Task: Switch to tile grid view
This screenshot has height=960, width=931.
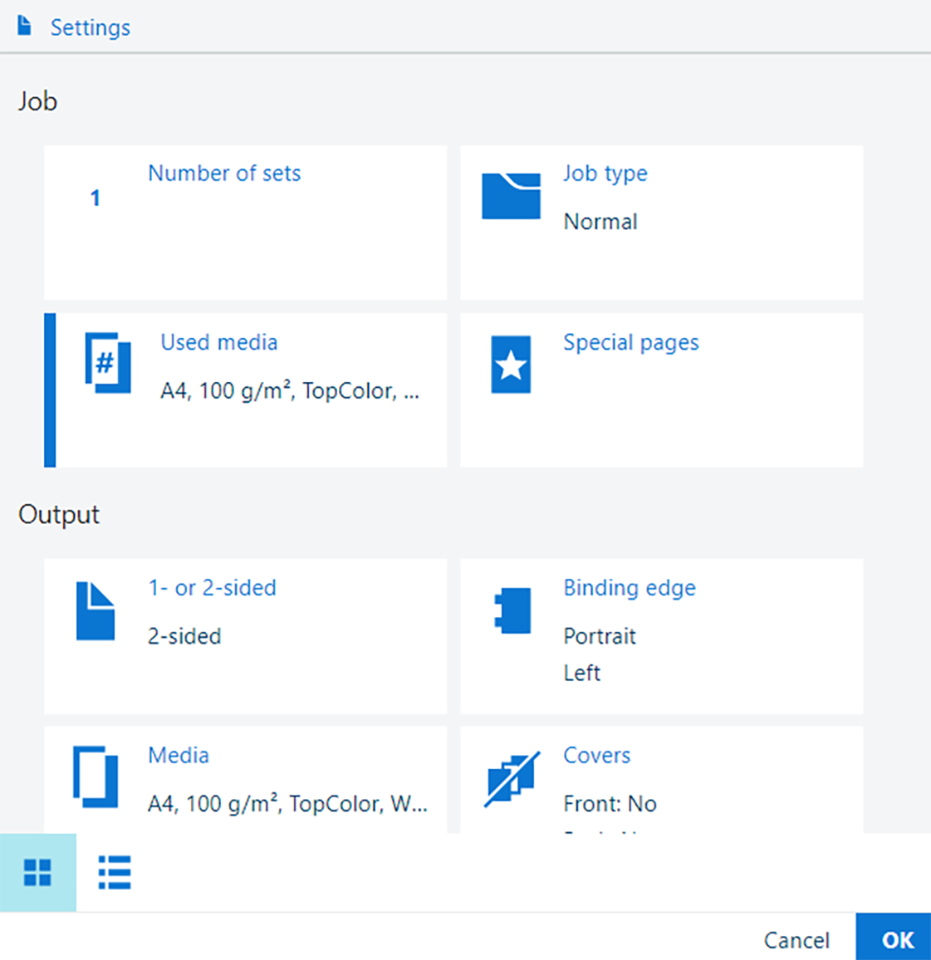Action: [37, 872]
